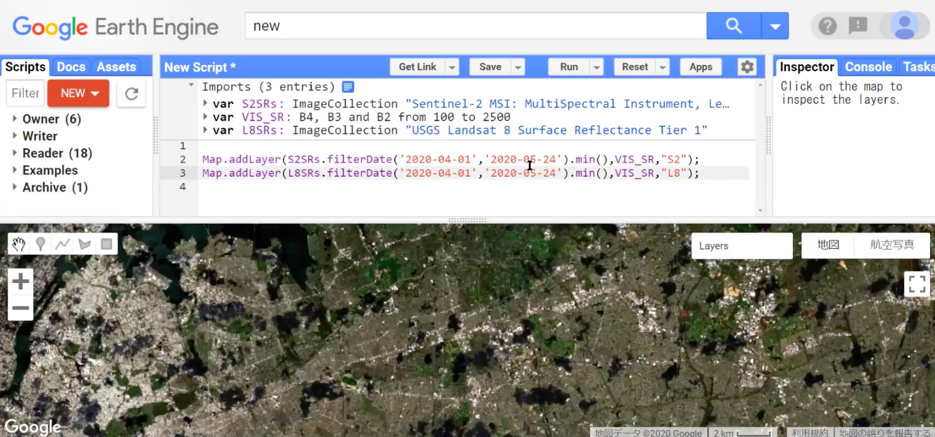This screenshot has width=935, height=437.
Task: Expand the Writer folder
Action: pos(15,136)
